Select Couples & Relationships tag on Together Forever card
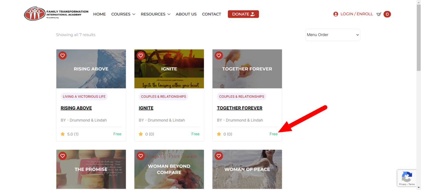The width and height of the screenshot is (421, 190). [x=241, y=97]
